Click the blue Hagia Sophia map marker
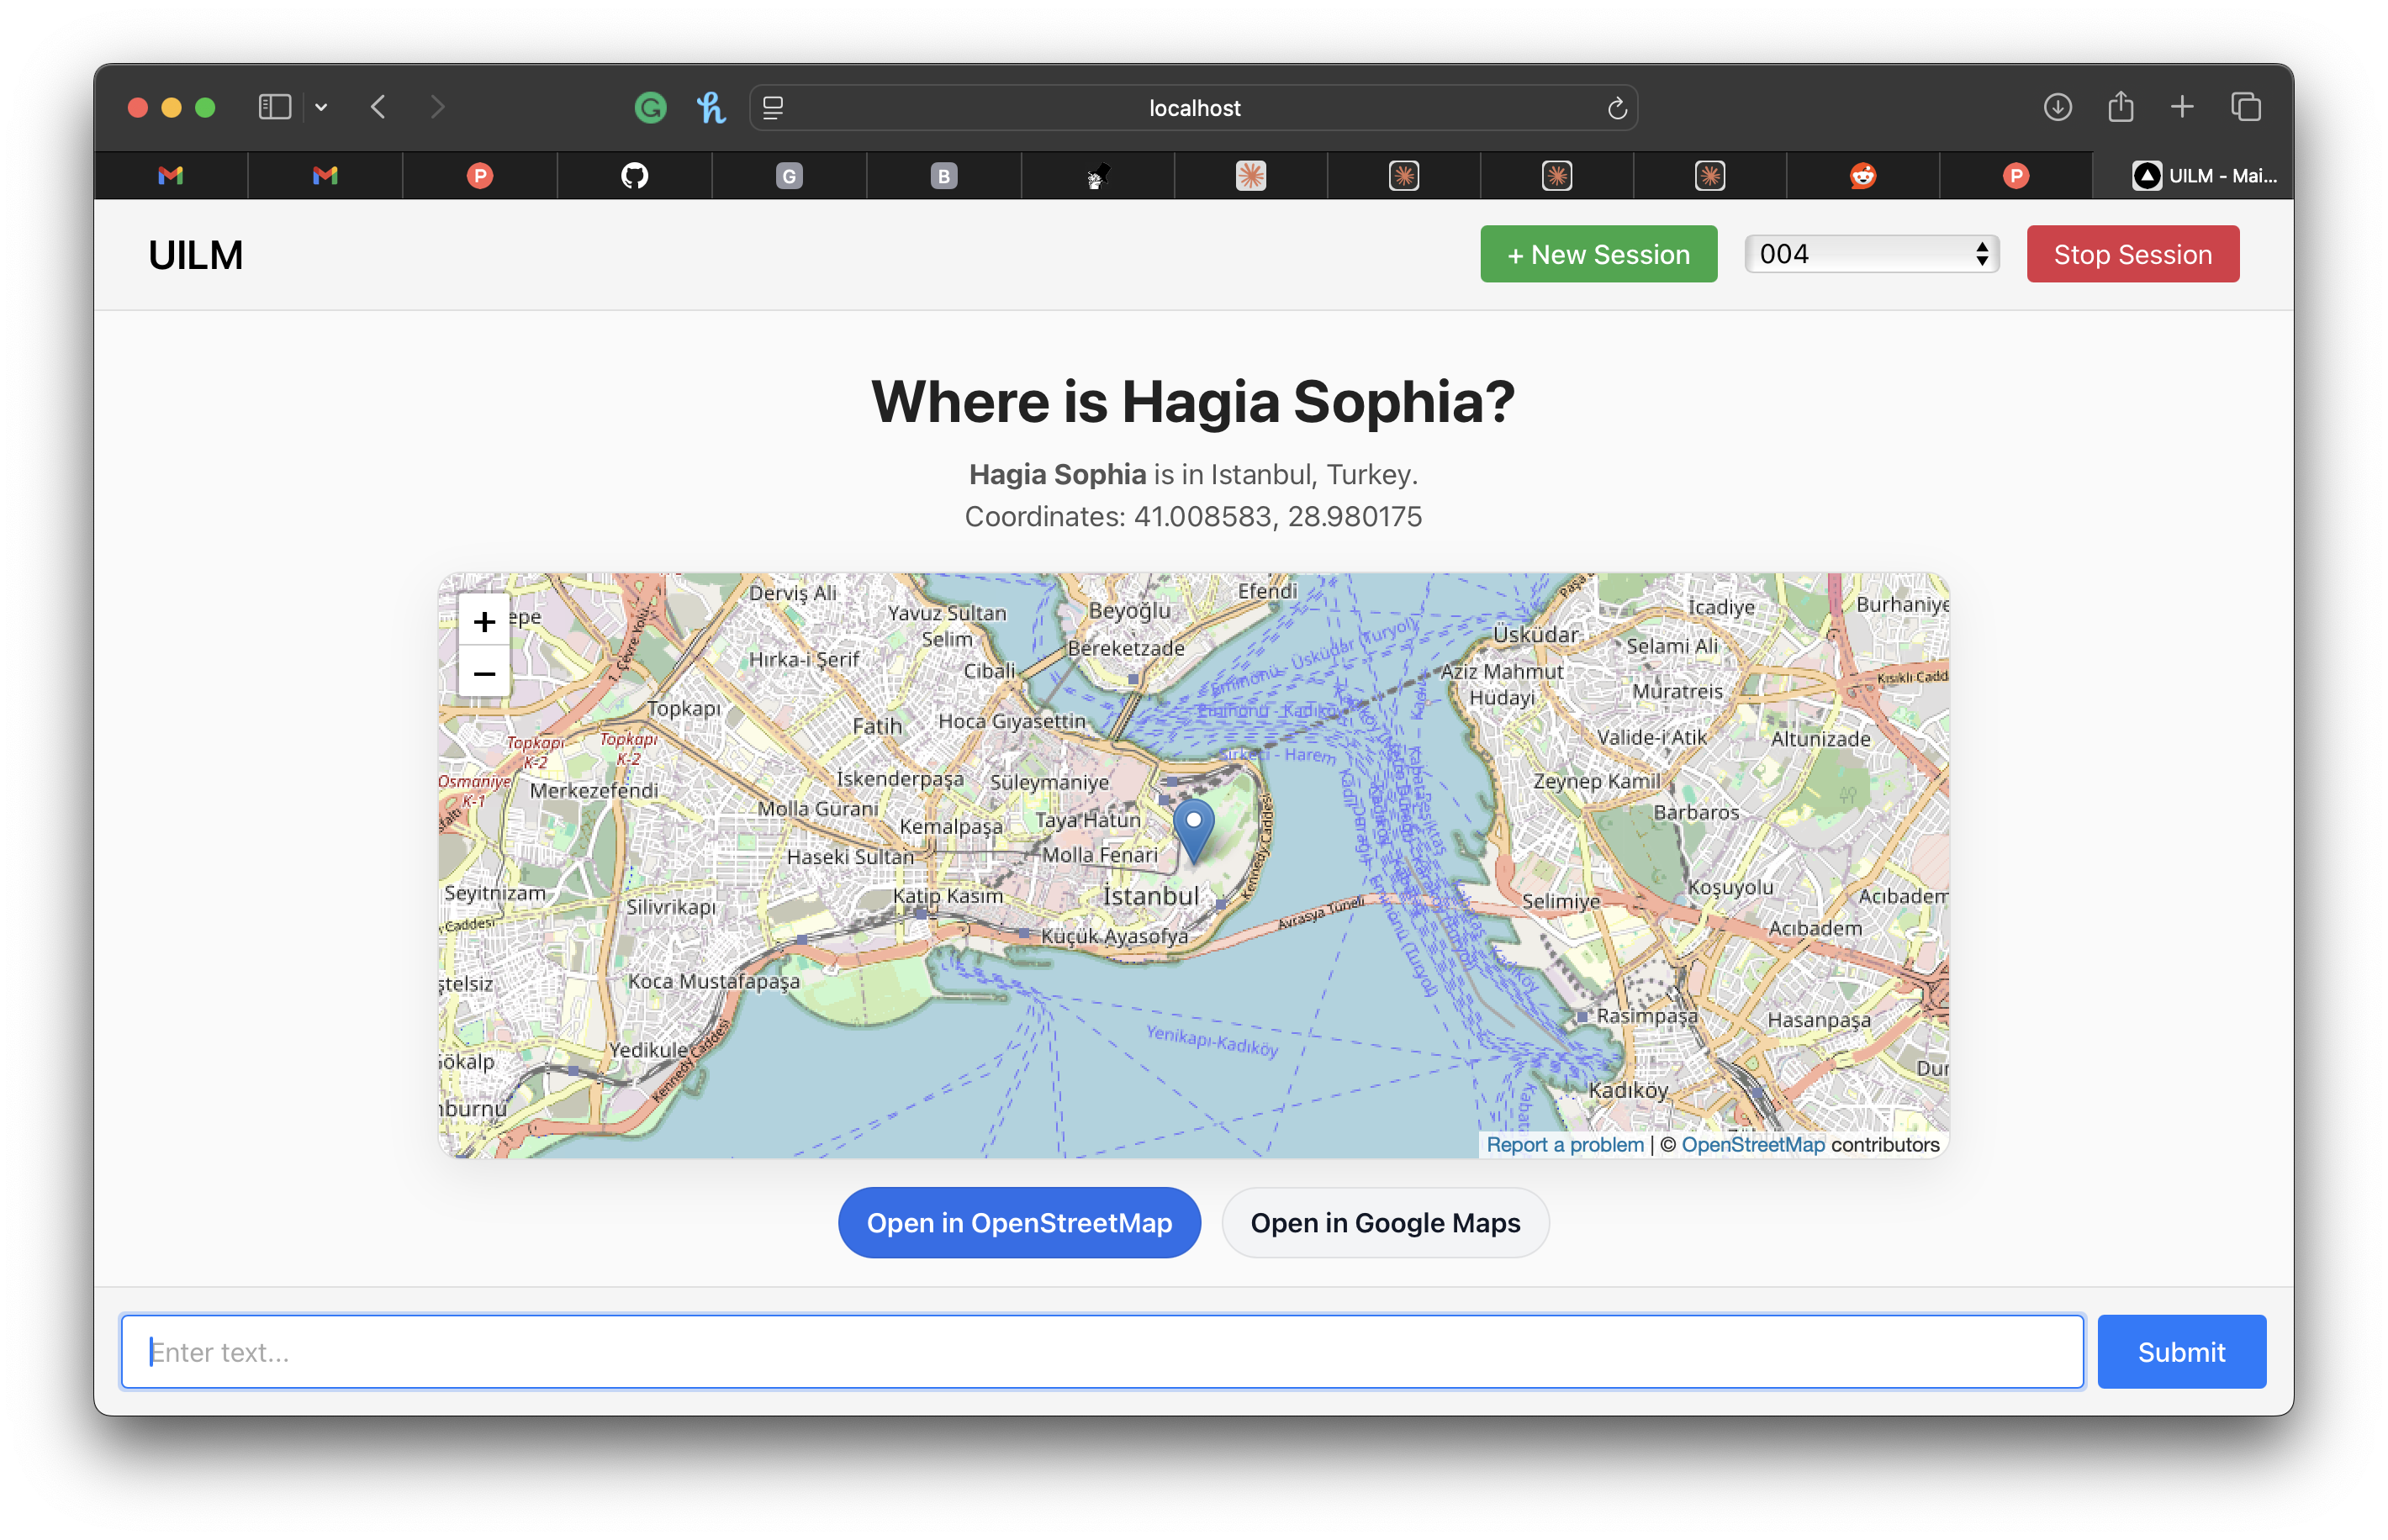The image size is (2388, 1540). pos(1193,828)
